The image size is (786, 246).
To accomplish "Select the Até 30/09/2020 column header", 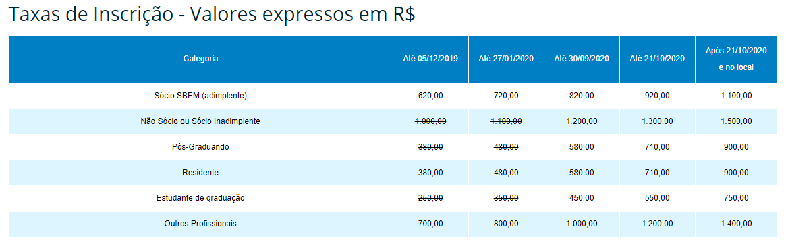I will (x=582, y=59).
